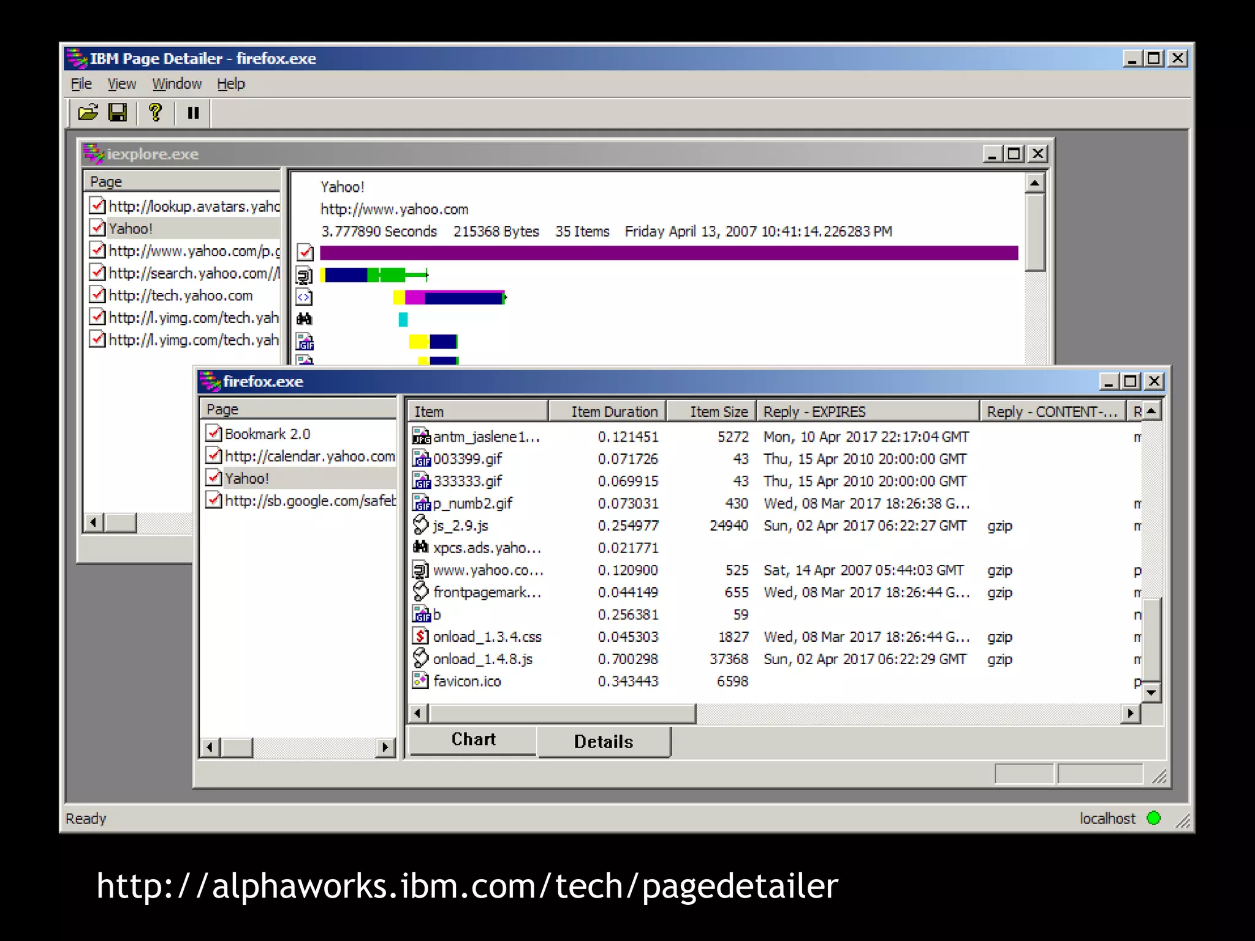The height and width of the screenshot is (941, 1255).
Task: Click the 003399.gif file icon
Action: point(421,458)
